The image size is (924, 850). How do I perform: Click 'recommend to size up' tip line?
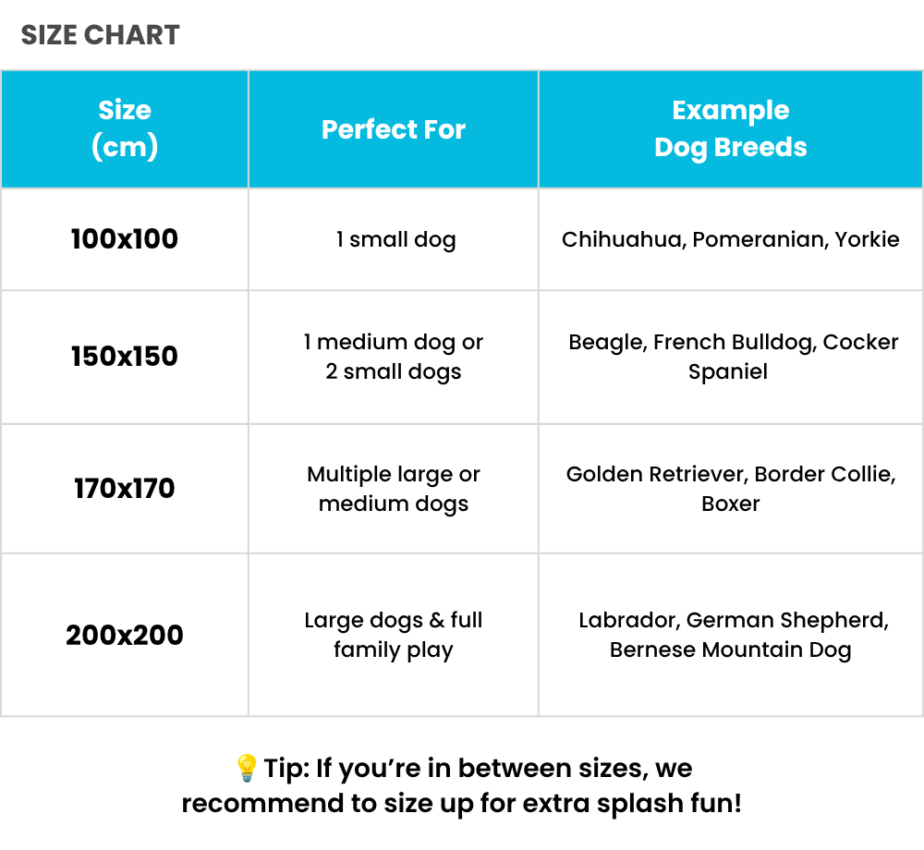(x=461, y=804)
